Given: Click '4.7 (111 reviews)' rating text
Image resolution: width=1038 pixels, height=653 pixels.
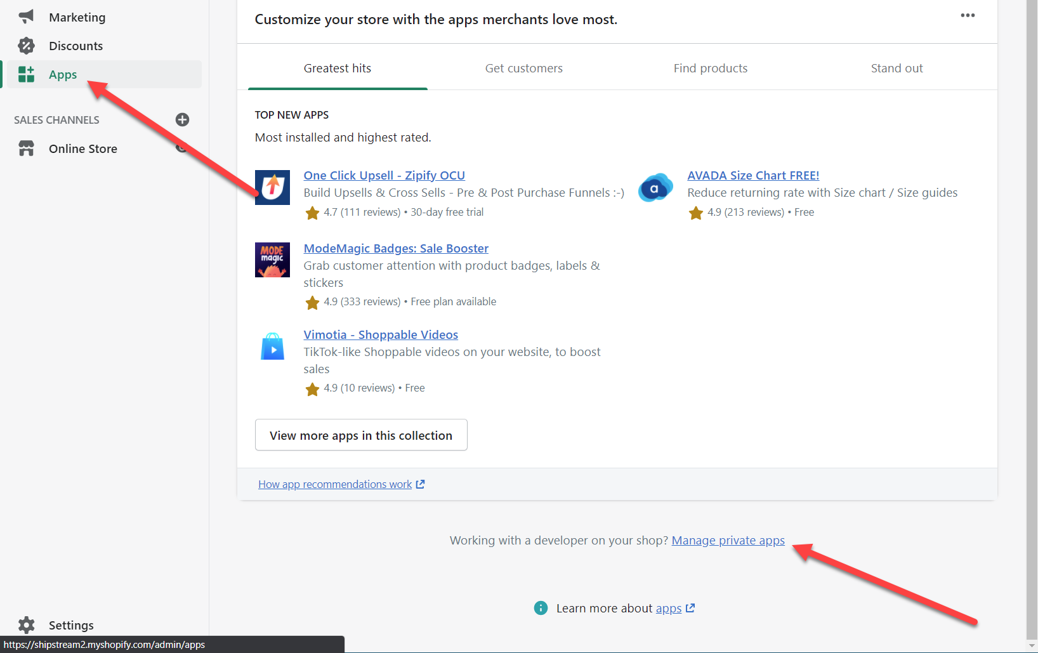Looking at the screenshot, I should click(362, 212).
